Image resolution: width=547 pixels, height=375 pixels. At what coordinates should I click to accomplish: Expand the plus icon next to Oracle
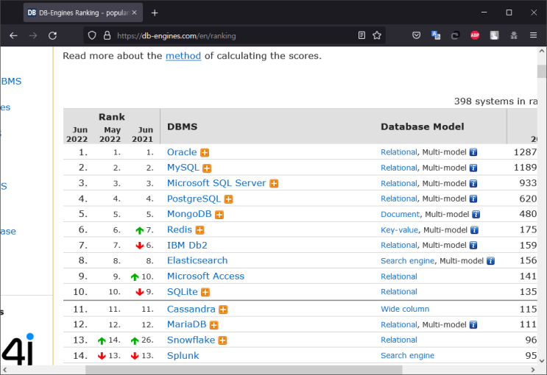[x=205, y=152]
